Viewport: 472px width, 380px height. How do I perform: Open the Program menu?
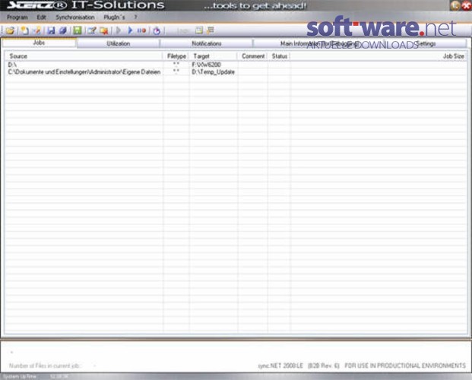point(17,17)
